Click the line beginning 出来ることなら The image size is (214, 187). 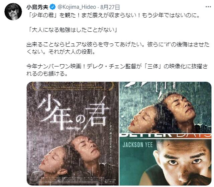[118, 45]
